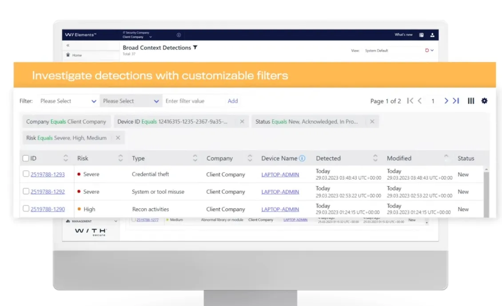Click the Page 1 of 2 label

[x=386, y=101]
